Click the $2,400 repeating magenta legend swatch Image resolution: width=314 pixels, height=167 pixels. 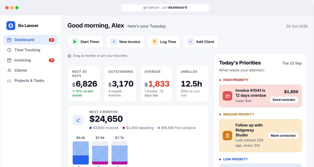click(124, 128)
